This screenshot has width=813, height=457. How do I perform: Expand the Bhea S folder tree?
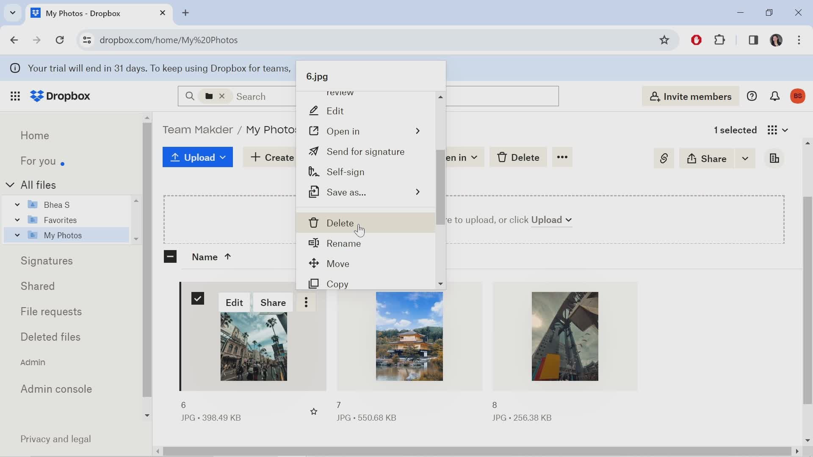coord(17,205)
